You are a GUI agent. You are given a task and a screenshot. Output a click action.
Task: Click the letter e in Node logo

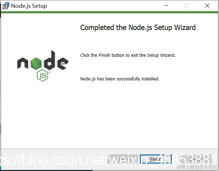pyautogui.click(x=63, y=63)
